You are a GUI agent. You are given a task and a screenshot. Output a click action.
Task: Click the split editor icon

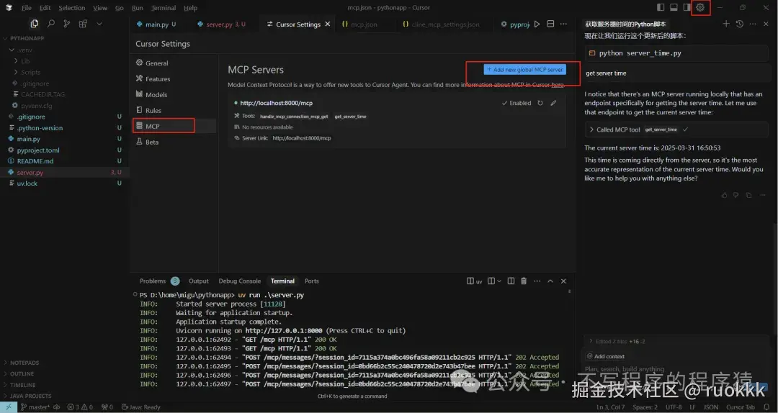pyautogui.click(x=550, y=24)
